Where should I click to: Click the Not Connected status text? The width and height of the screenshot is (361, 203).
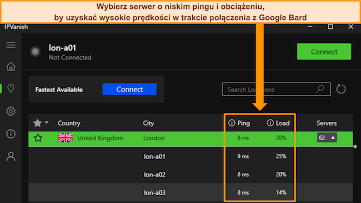click(x=70, y=58)
